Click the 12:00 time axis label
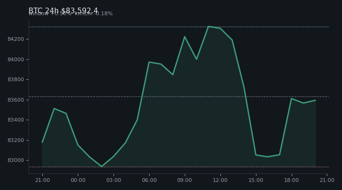The width and height of the screenshot is (342, 190). tap(220, 180)
